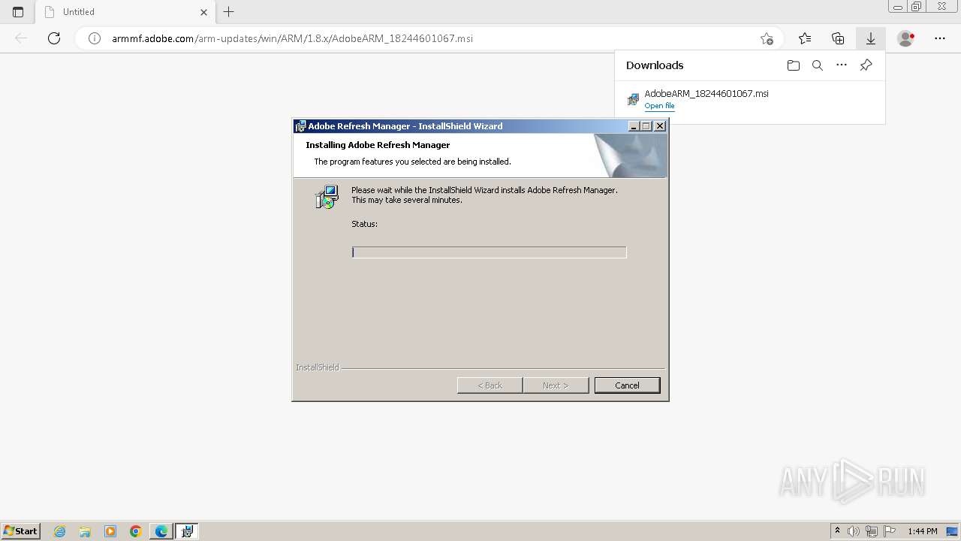Open Windows Media Player from taskbar
Image resolution: width=961 pixels, height=541 pixels.
[110, 531]
